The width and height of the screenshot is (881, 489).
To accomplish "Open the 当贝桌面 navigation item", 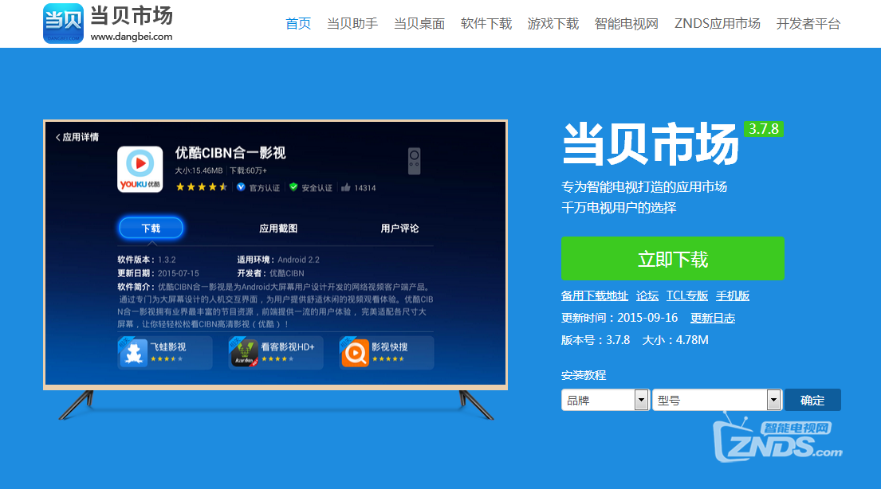I will tap(419, 24).
